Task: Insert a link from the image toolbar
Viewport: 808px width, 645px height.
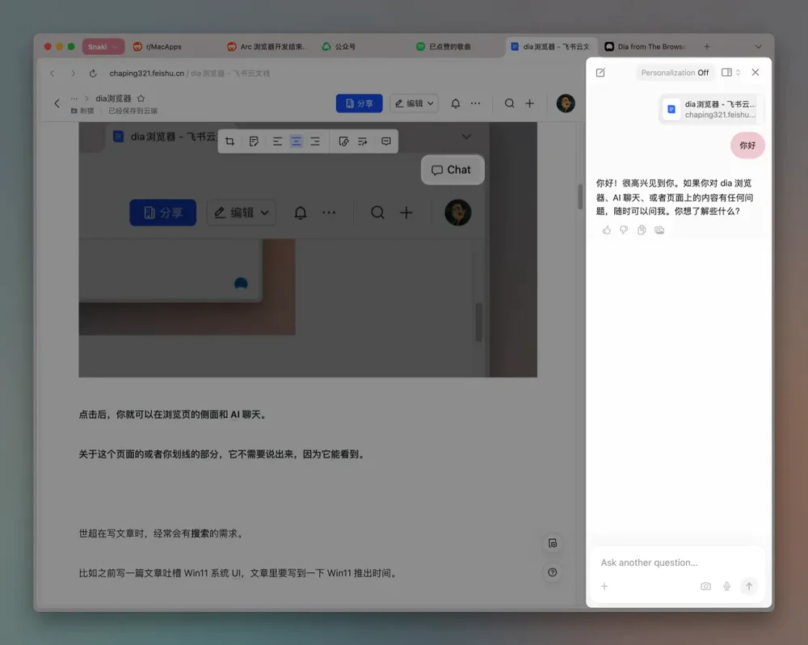Action: pyautogui.click(x=345, y=141)
